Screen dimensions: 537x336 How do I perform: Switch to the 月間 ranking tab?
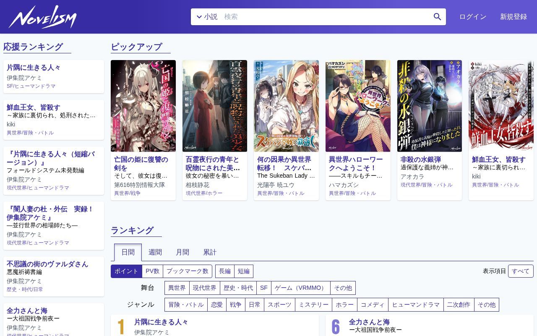[182, 252]
